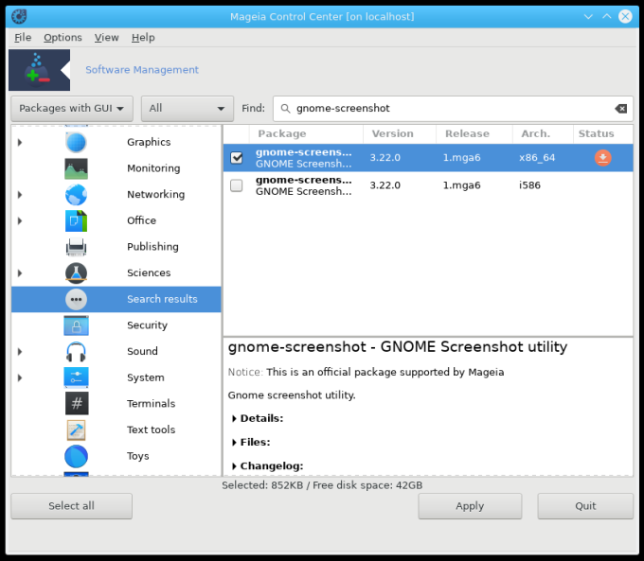Viewport: 644px width, 561px height.
Task: Open the All filter dropdown
Action: click(188, 109)
